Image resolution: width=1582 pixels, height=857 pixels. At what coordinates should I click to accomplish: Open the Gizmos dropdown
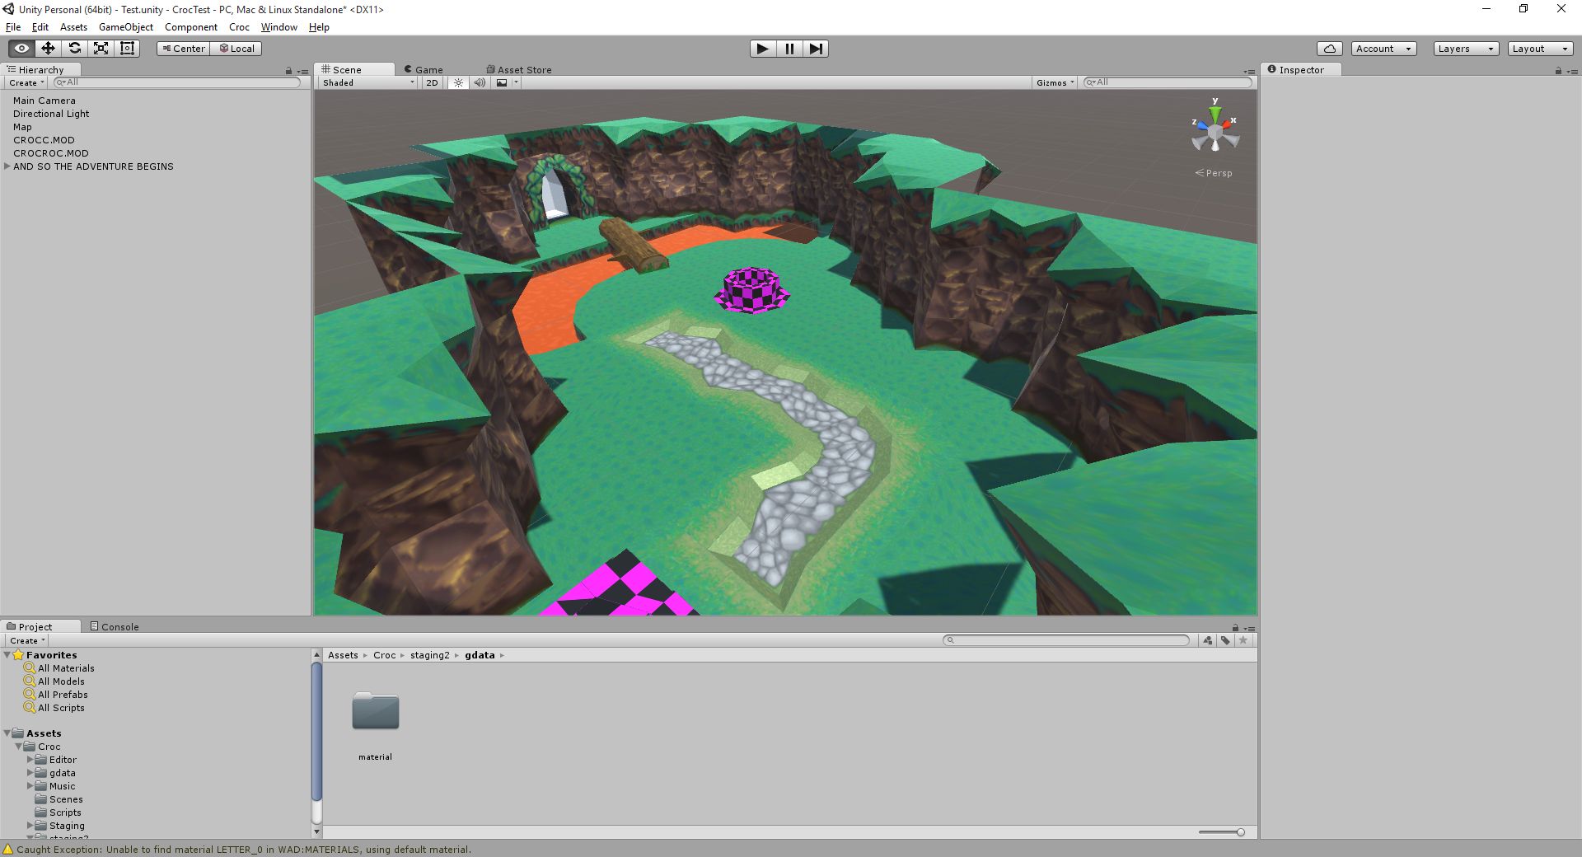point(1055,82)
